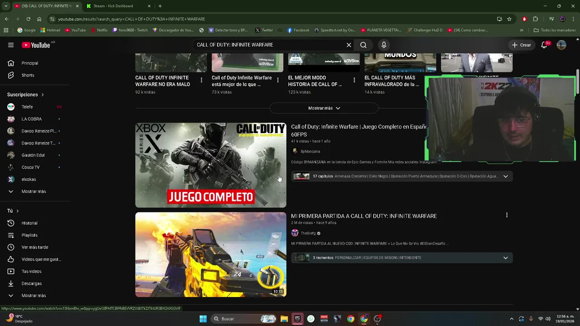Screen dimensions: 580x326
Task: Open MI PRIMERA PARTIDA A CALL OF DUTY title
Action: click(x=364, y=216)
